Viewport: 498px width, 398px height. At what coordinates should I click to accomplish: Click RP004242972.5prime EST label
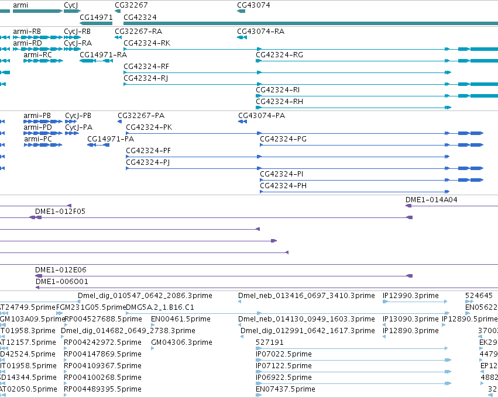click(x=102, y=343)
